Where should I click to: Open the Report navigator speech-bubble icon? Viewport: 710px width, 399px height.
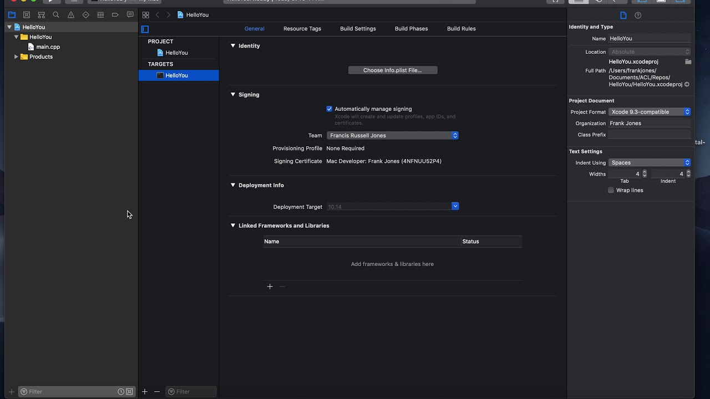tap(130, 15)
